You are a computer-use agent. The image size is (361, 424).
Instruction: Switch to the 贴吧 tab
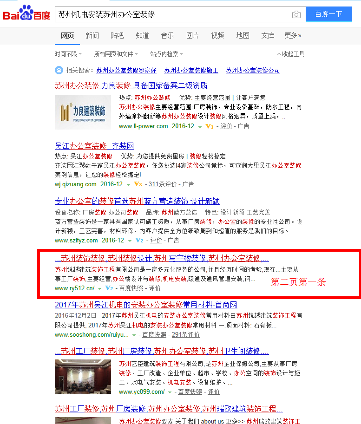click(x=117, y=35)
